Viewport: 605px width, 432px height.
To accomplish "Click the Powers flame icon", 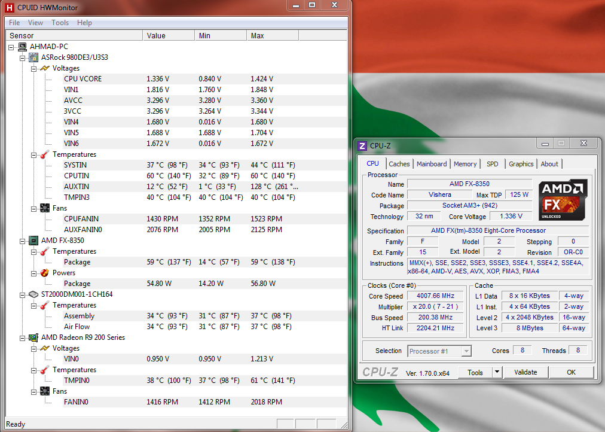I will click(45, 273).
